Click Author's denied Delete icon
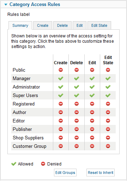 pyautogui.click(x=77, y=112)
